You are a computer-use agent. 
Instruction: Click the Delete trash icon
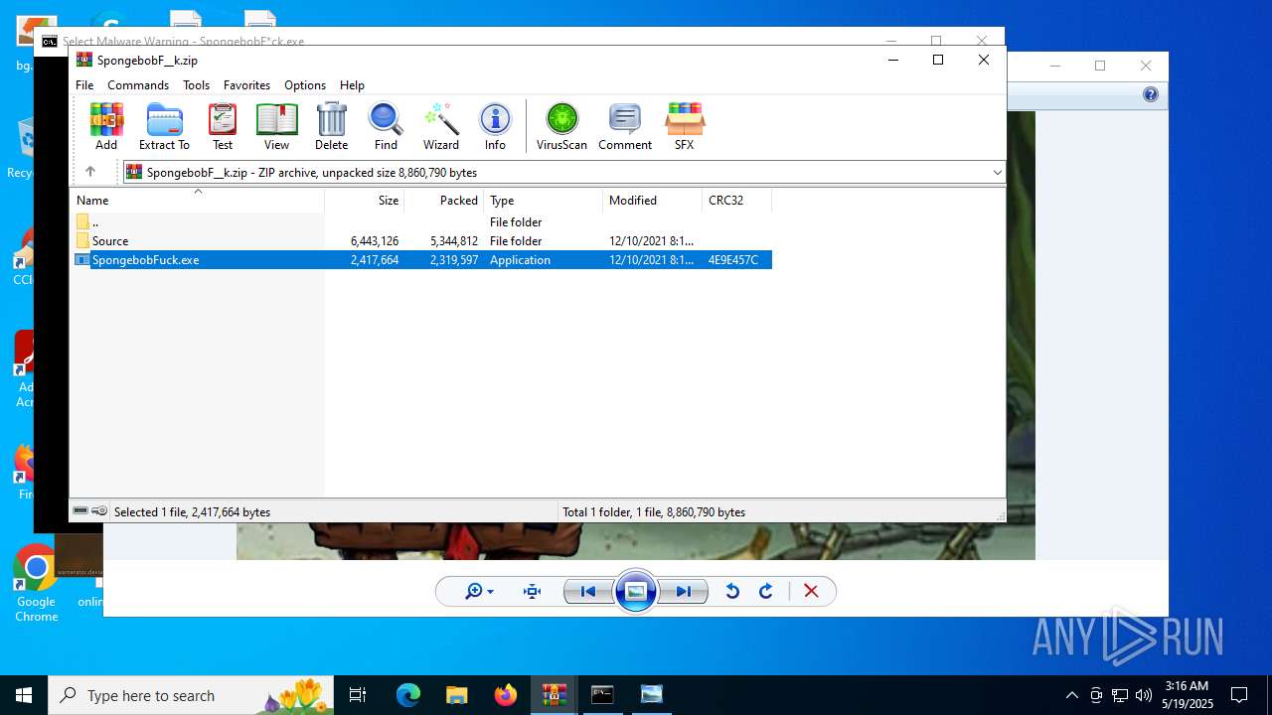click(x=331, y=126)
